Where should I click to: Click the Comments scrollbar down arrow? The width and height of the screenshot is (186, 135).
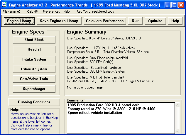click(x=177, y=131)
